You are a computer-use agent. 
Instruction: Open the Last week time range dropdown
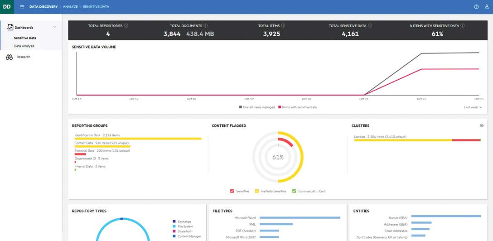[x=473, y=107]
